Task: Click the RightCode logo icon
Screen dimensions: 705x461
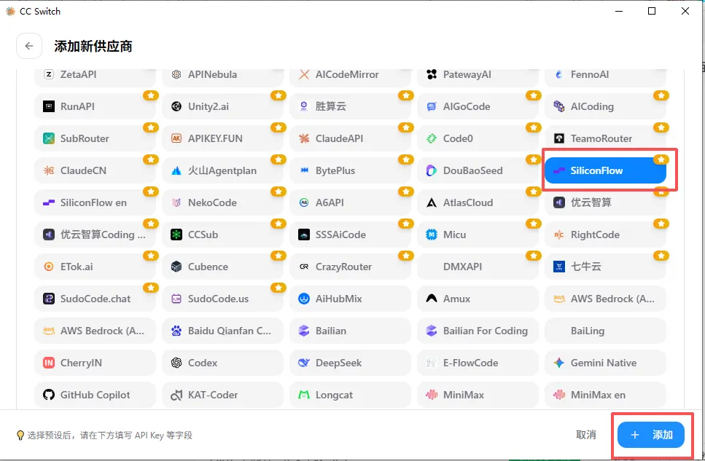Action: point(559,235)
